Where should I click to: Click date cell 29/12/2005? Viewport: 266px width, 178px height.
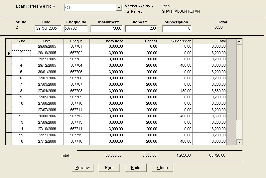pos(47,66)
